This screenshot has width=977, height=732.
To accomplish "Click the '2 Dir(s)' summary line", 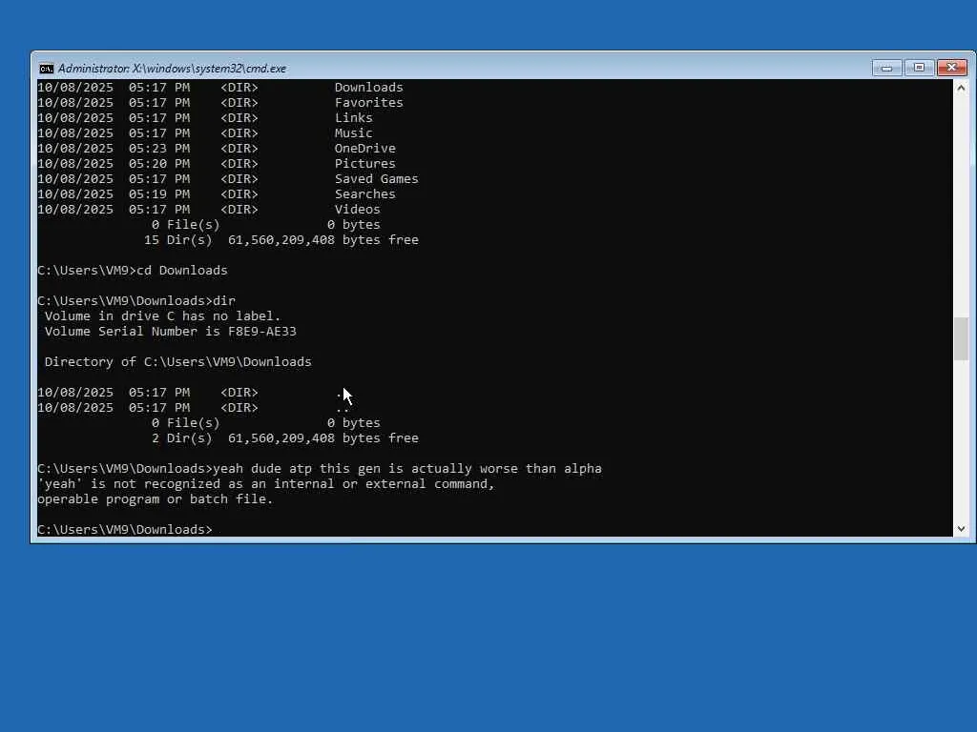I will click(284, 438).
